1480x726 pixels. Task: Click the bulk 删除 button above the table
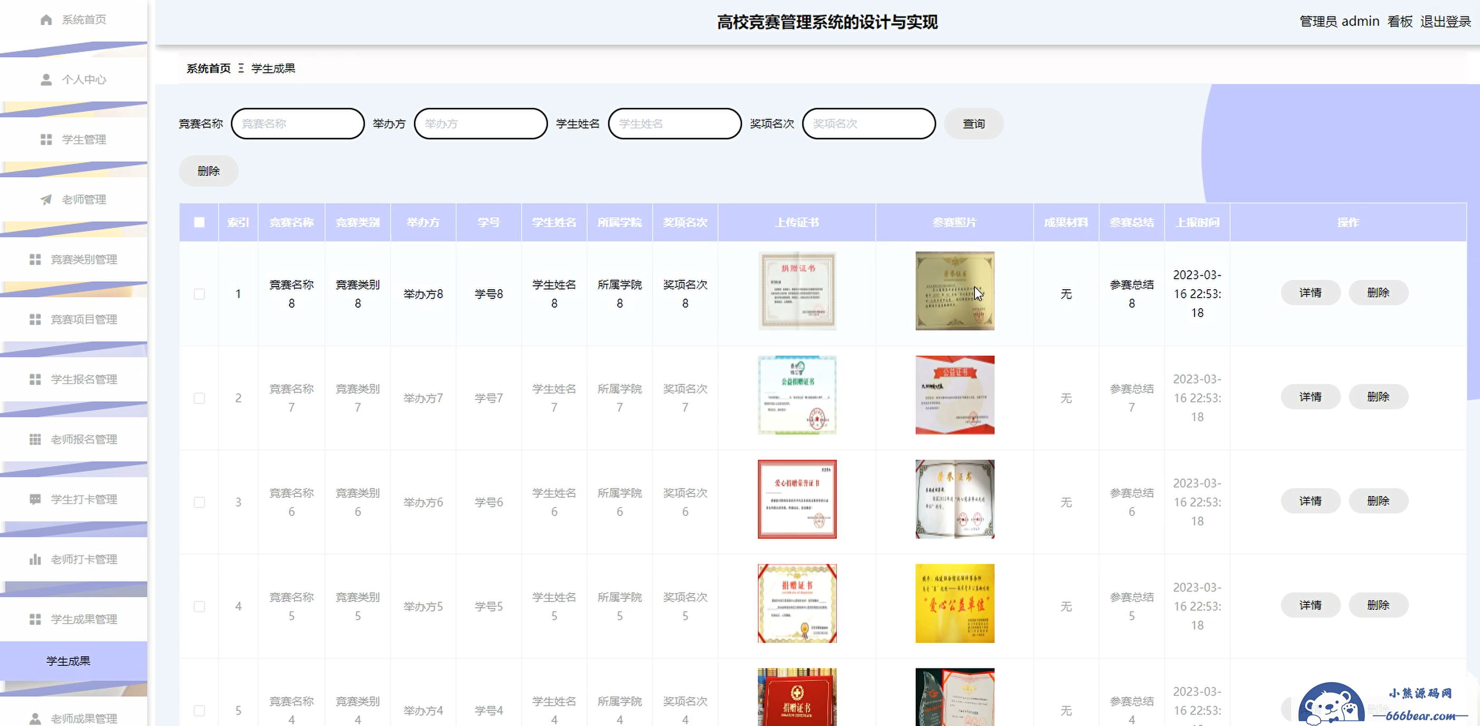[x=208, y=171]
